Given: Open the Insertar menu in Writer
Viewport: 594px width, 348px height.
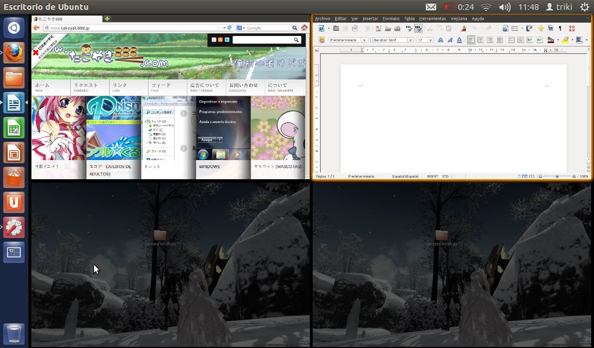Looking at the screenshot, I should click(370, 19).
